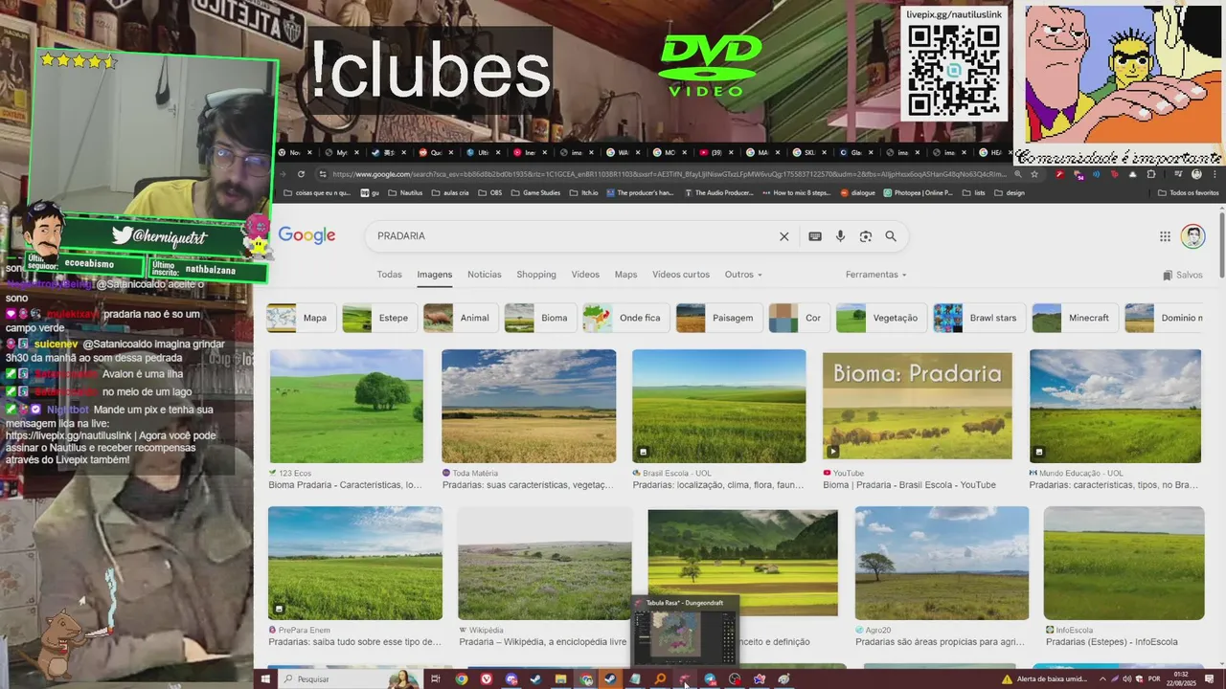Open the Photopea bookmark
The width and height of the screenshot is (1226, 689).
[918, 192]
